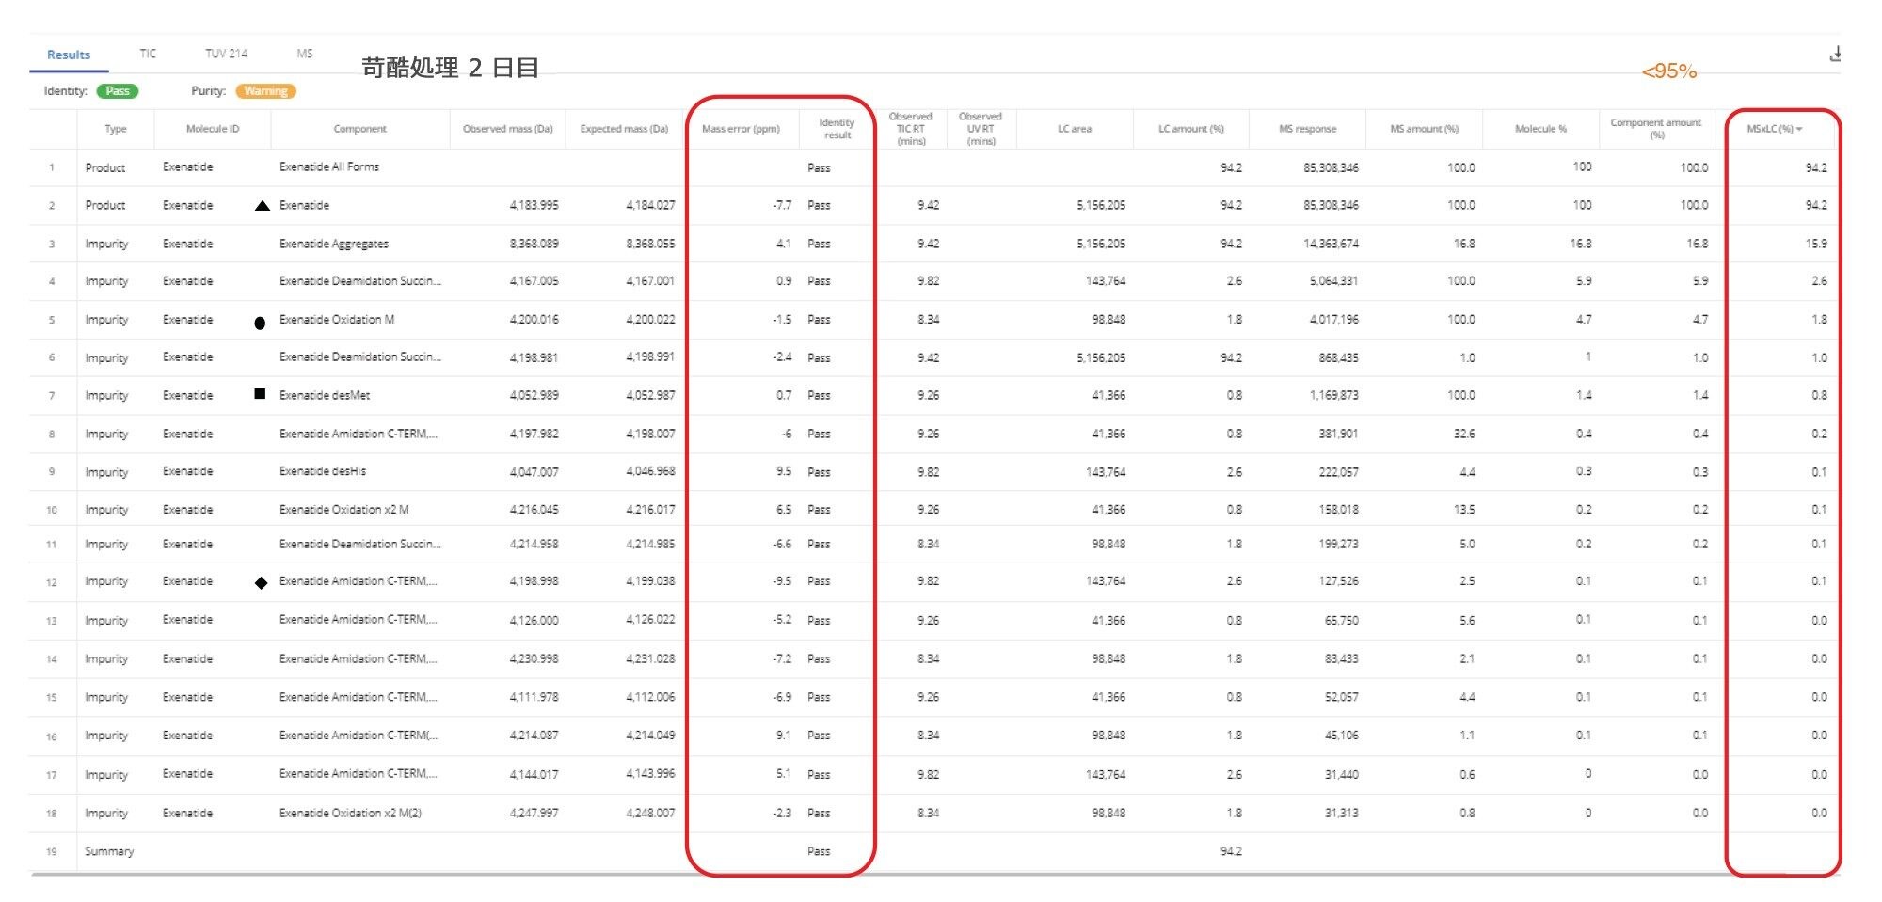Select 'Exenatide Oxidation x2 M(2)' cell
The image size is (1882, 902).
(x=350, y=813)
